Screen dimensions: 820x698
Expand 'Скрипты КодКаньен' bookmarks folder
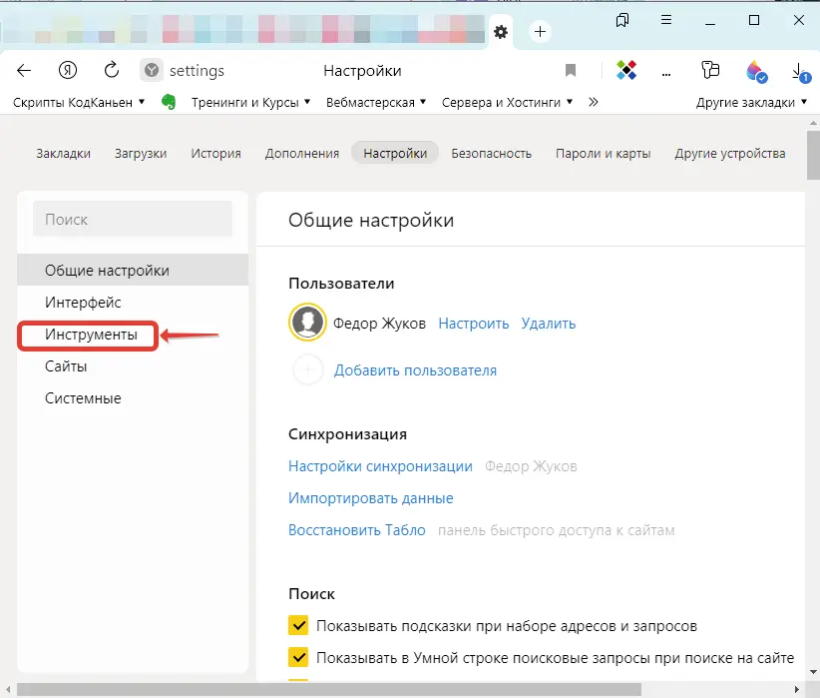(79, 102)
